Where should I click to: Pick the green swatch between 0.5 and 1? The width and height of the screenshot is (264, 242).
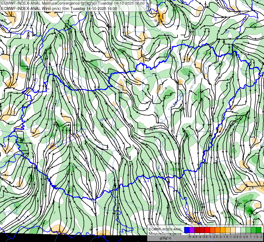248,230
